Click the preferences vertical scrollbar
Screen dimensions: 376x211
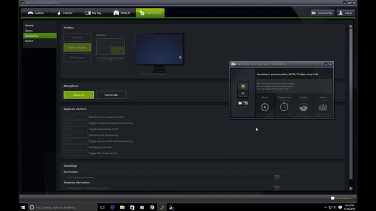pyautogui.click(x=351, y=104)
